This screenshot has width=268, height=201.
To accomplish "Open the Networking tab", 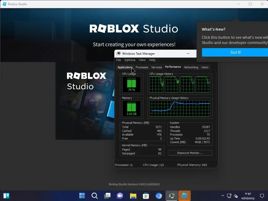I will tap(191, 67).
